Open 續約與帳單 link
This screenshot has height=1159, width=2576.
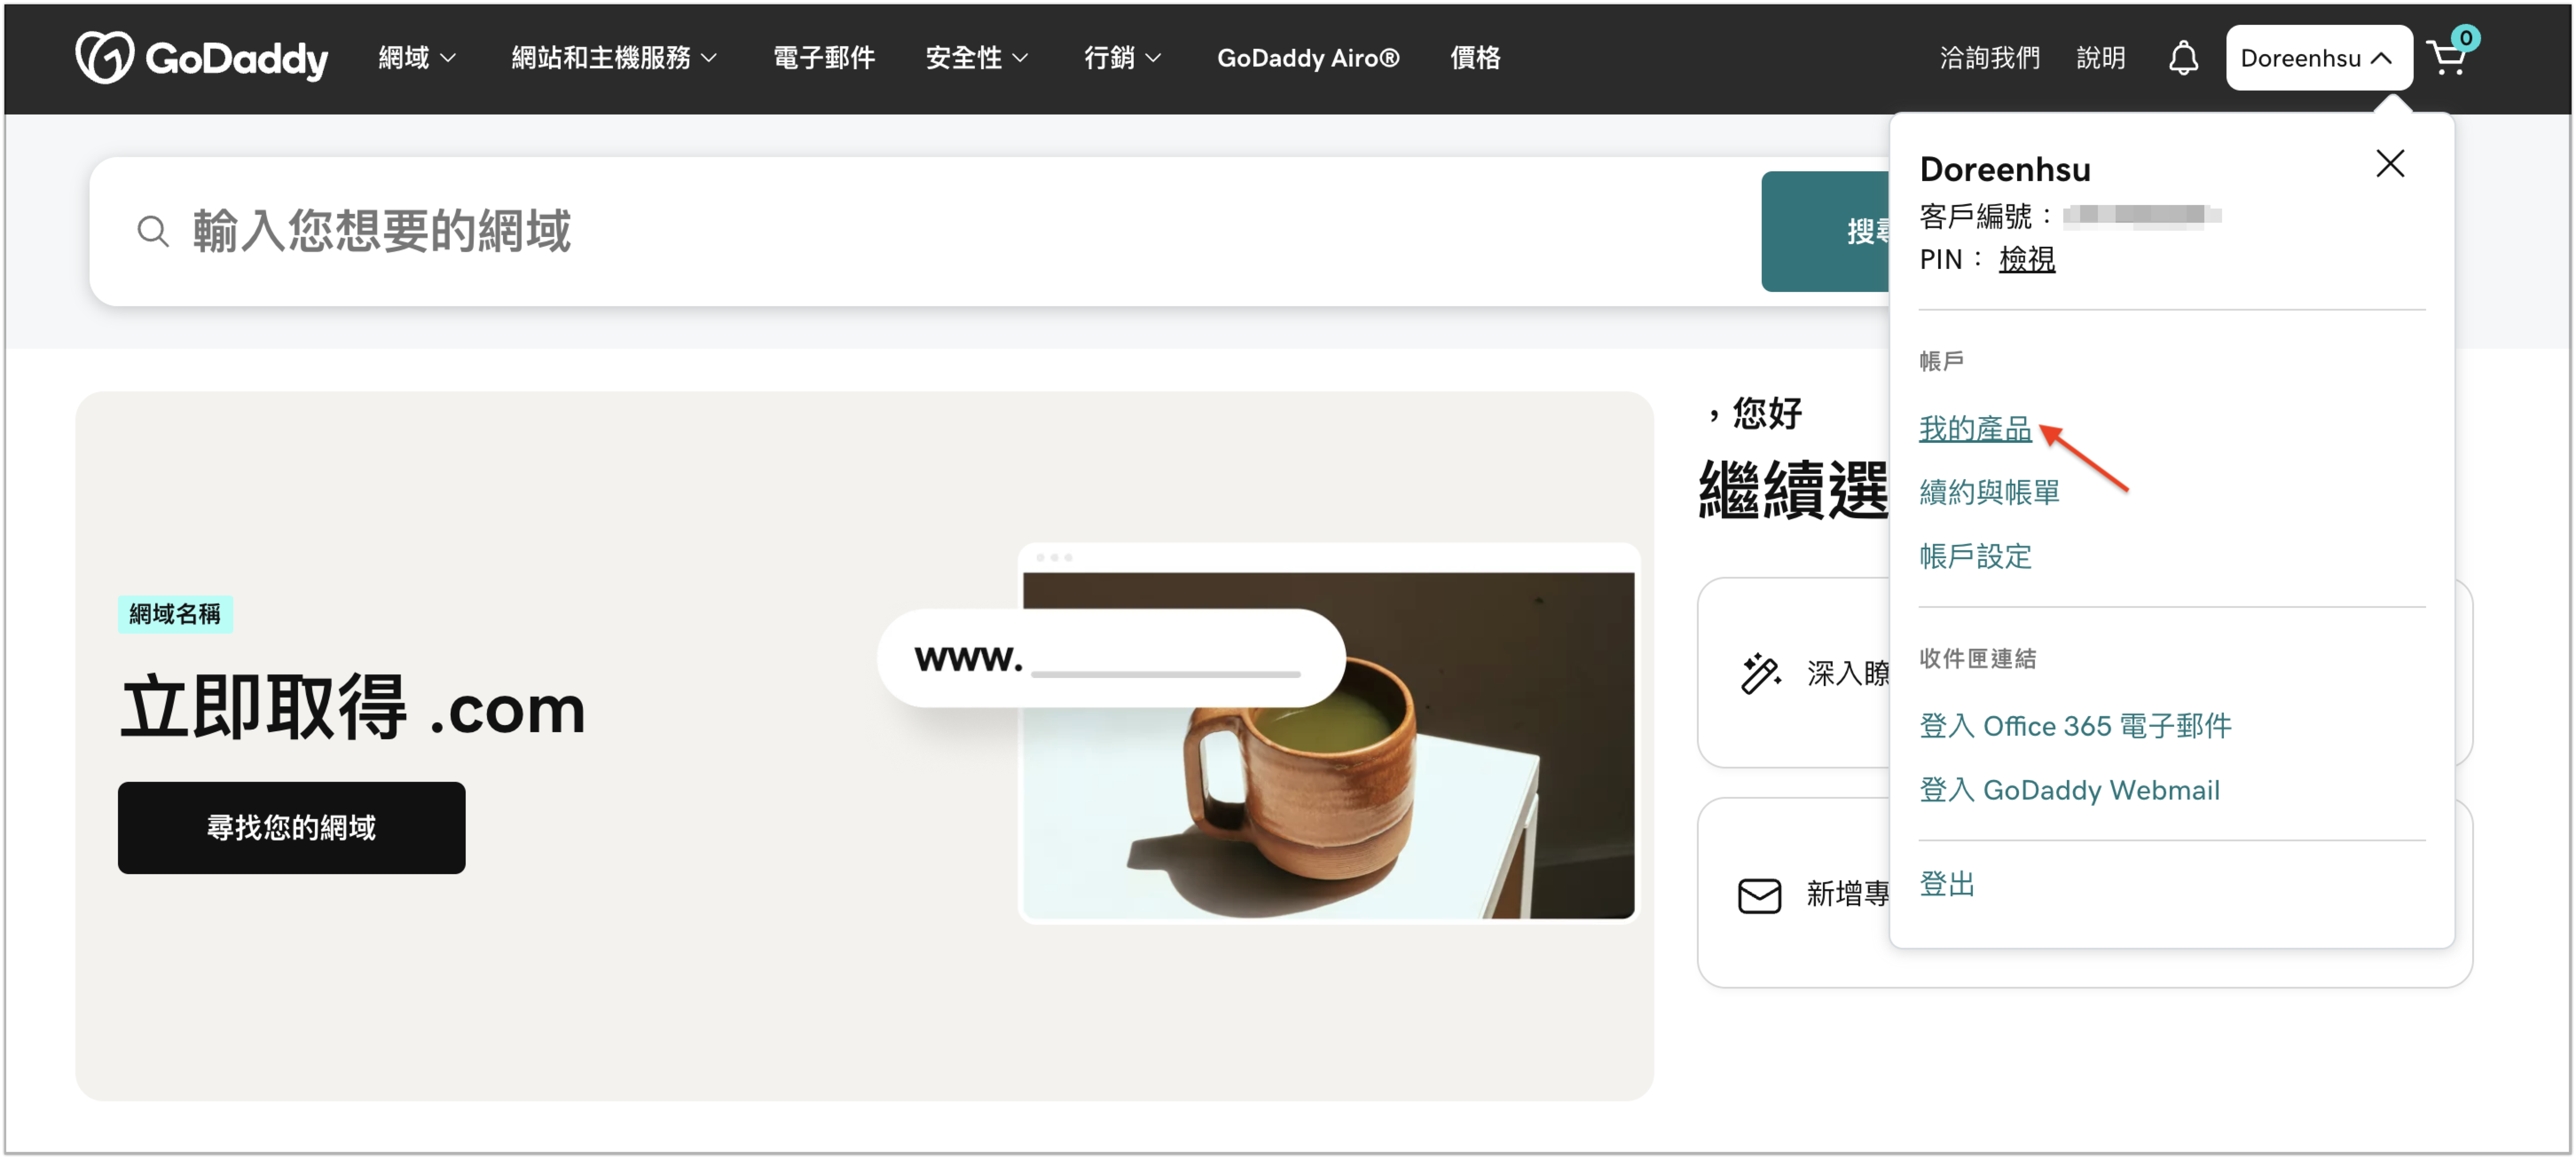(1989, 493)
